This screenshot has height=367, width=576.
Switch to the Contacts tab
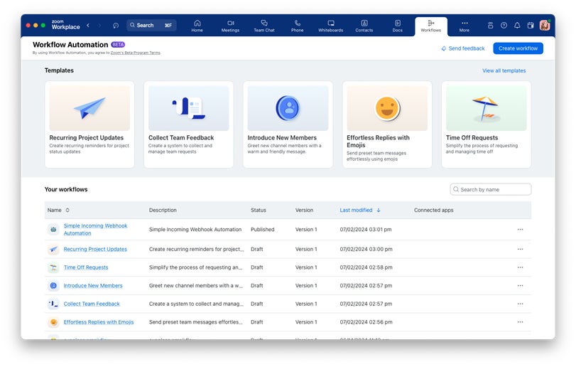tap(364, 26)
